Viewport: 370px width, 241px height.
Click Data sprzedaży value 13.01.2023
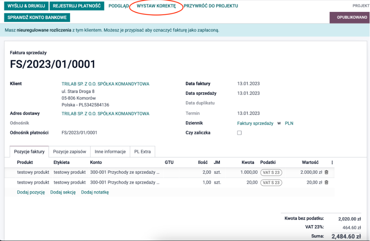point(248,93)
